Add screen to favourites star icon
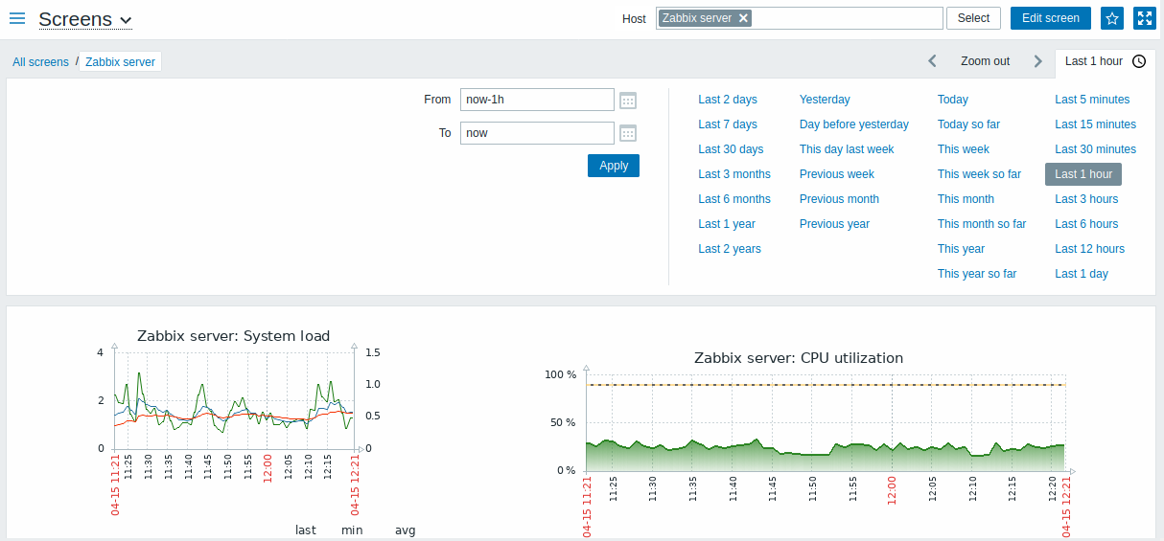The image size is (1164, 541). coord(1112,18)
